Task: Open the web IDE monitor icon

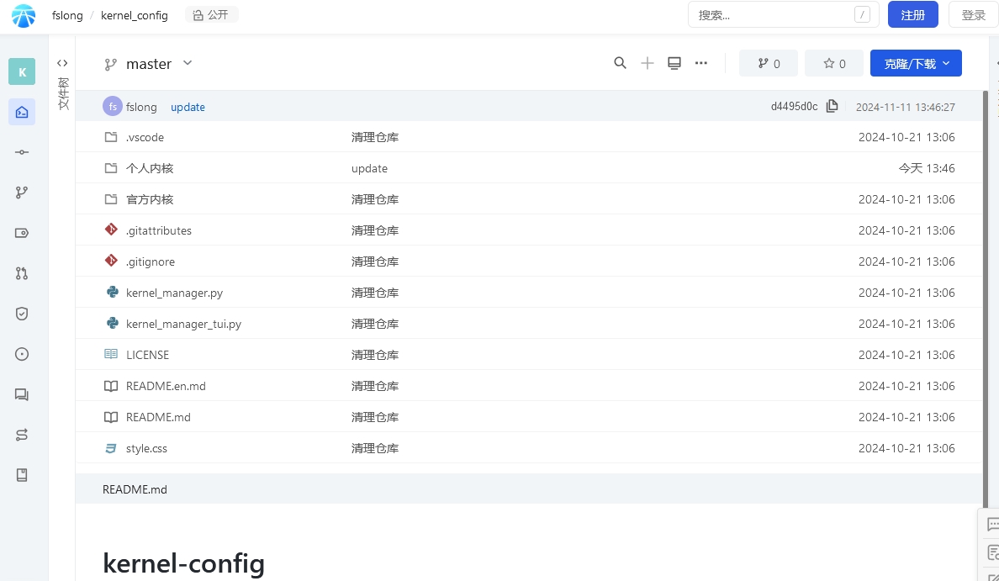Action: click(674, 63)
